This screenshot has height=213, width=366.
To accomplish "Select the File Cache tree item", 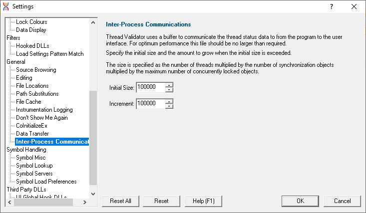I will click(28, 102).
